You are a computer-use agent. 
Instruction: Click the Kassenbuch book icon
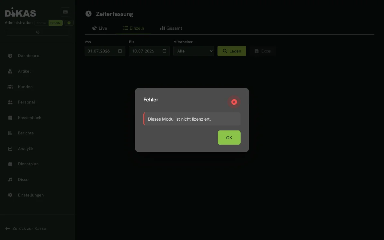[10, 118]
